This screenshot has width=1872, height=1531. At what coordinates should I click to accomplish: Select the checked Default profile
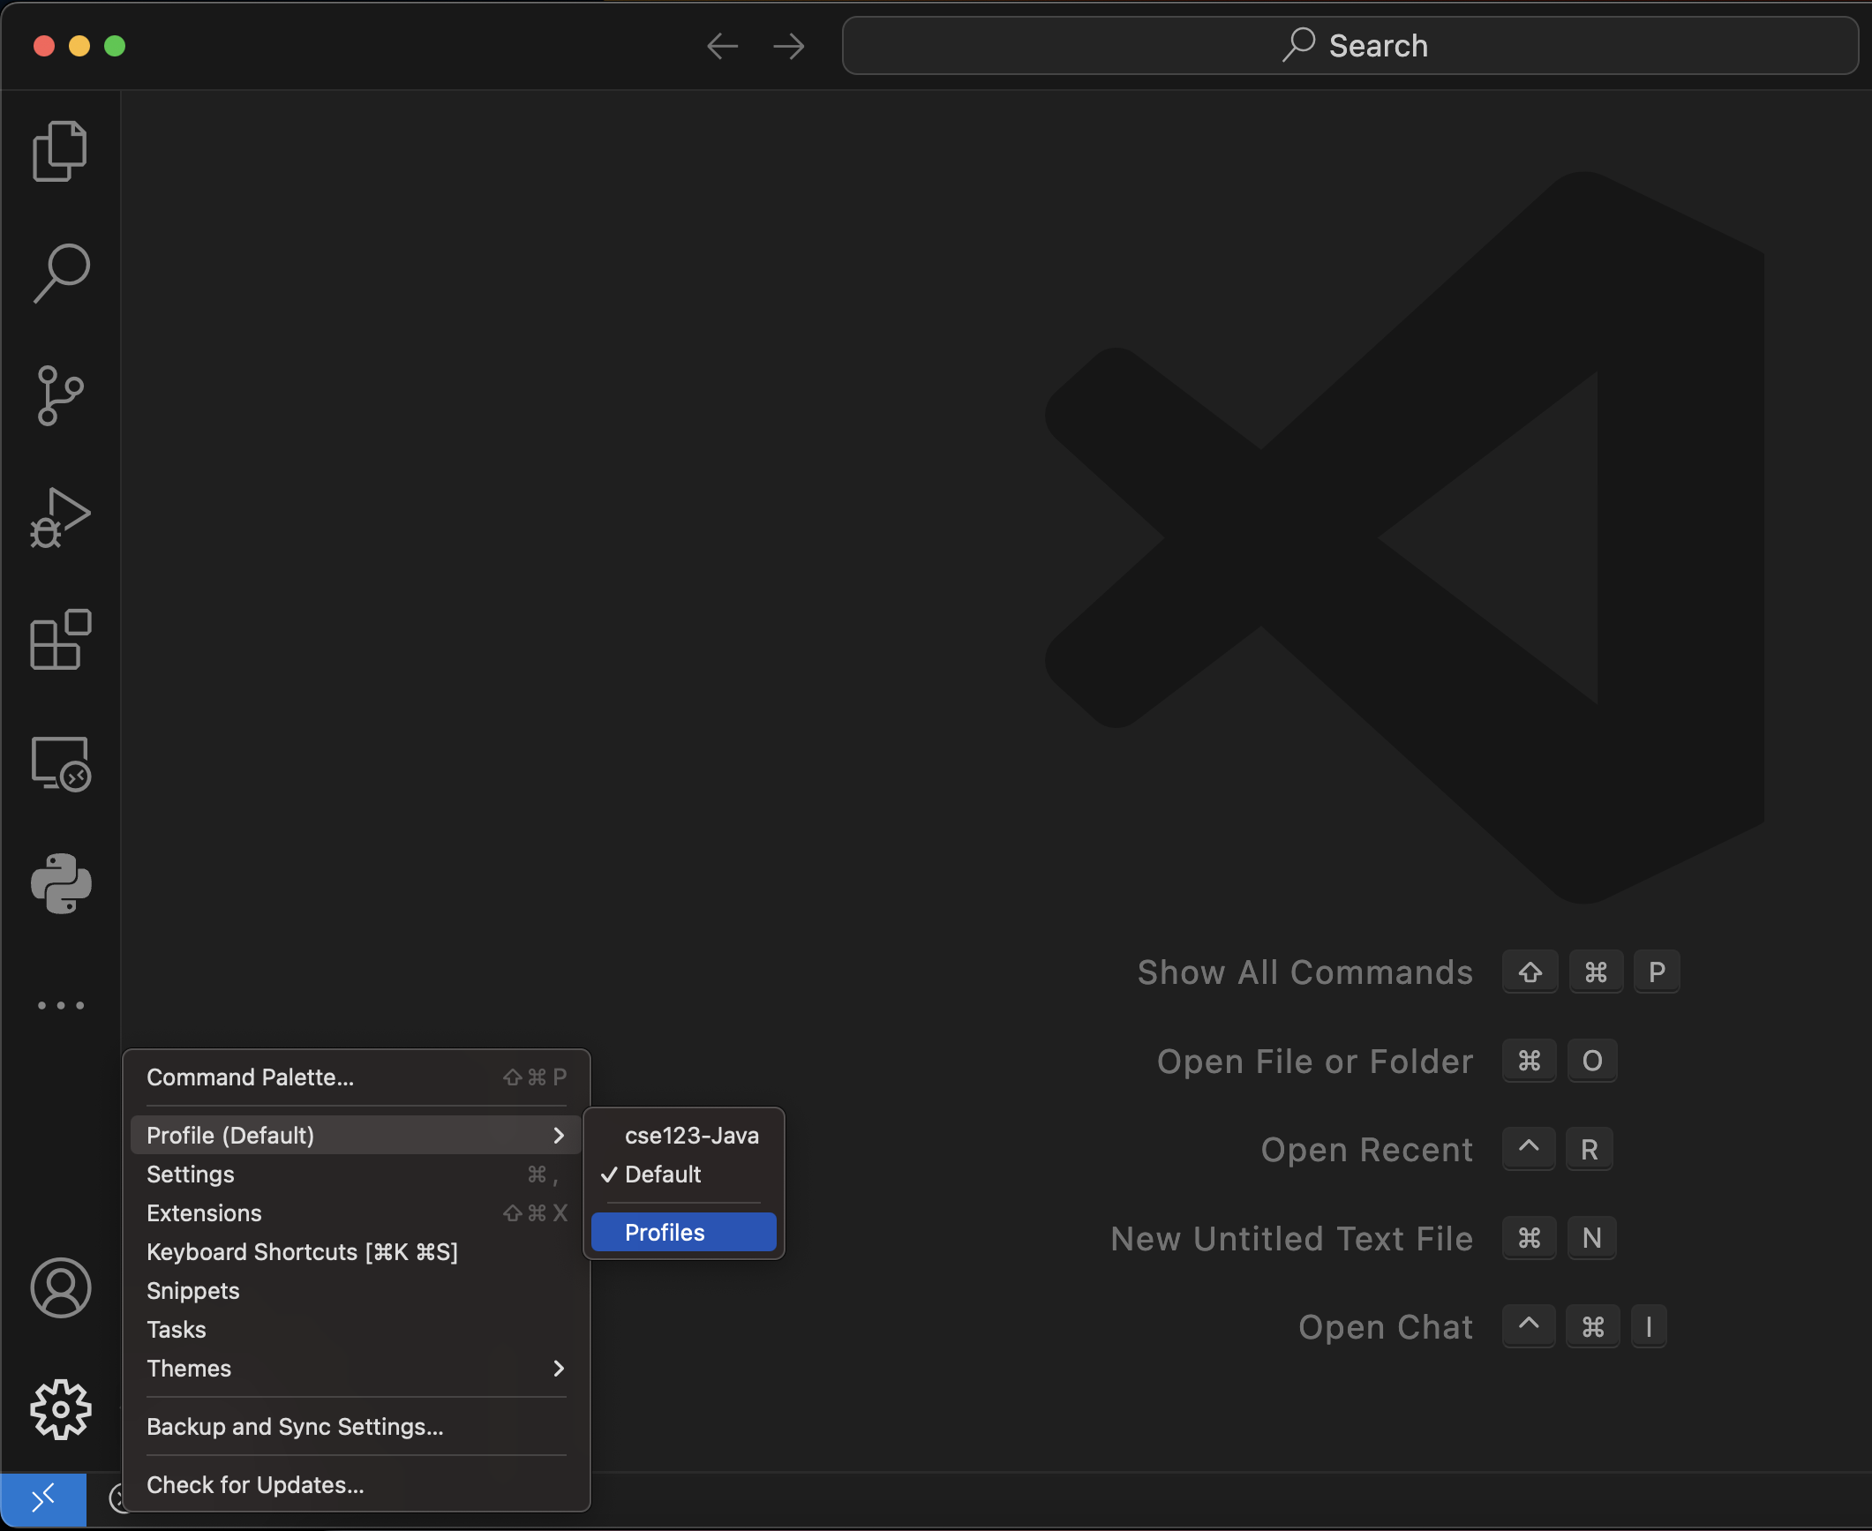click(662, 1175)
